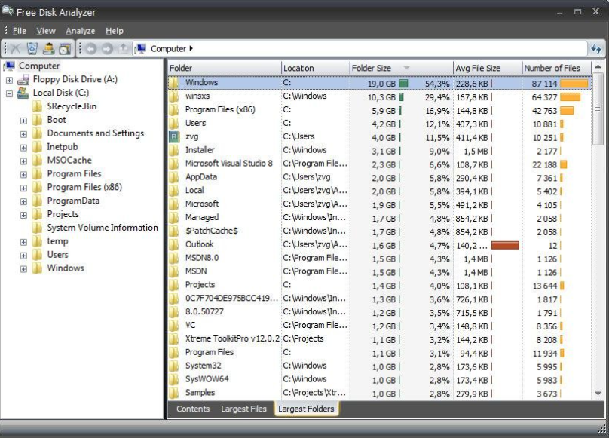Click the orange file count bar for Windows
This screenshot has width=609, height=438.
pyautogui.click(x=574, y=84)
